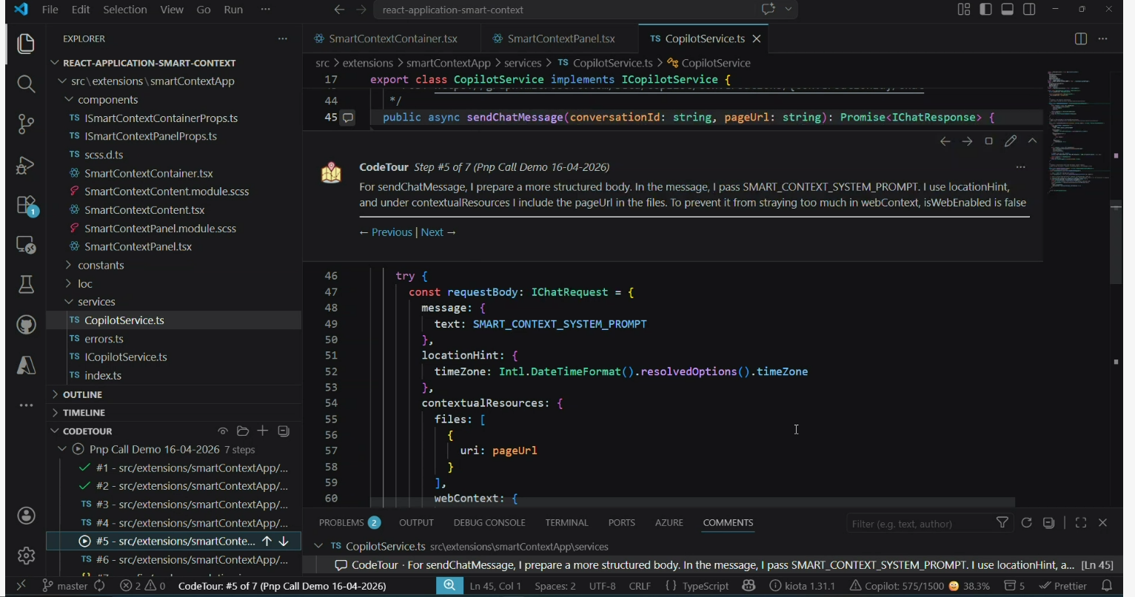Screen dimensions: 1135x597
Task: Toggle CodeTour markers visibility eye icon
Action: click(222, 431)
